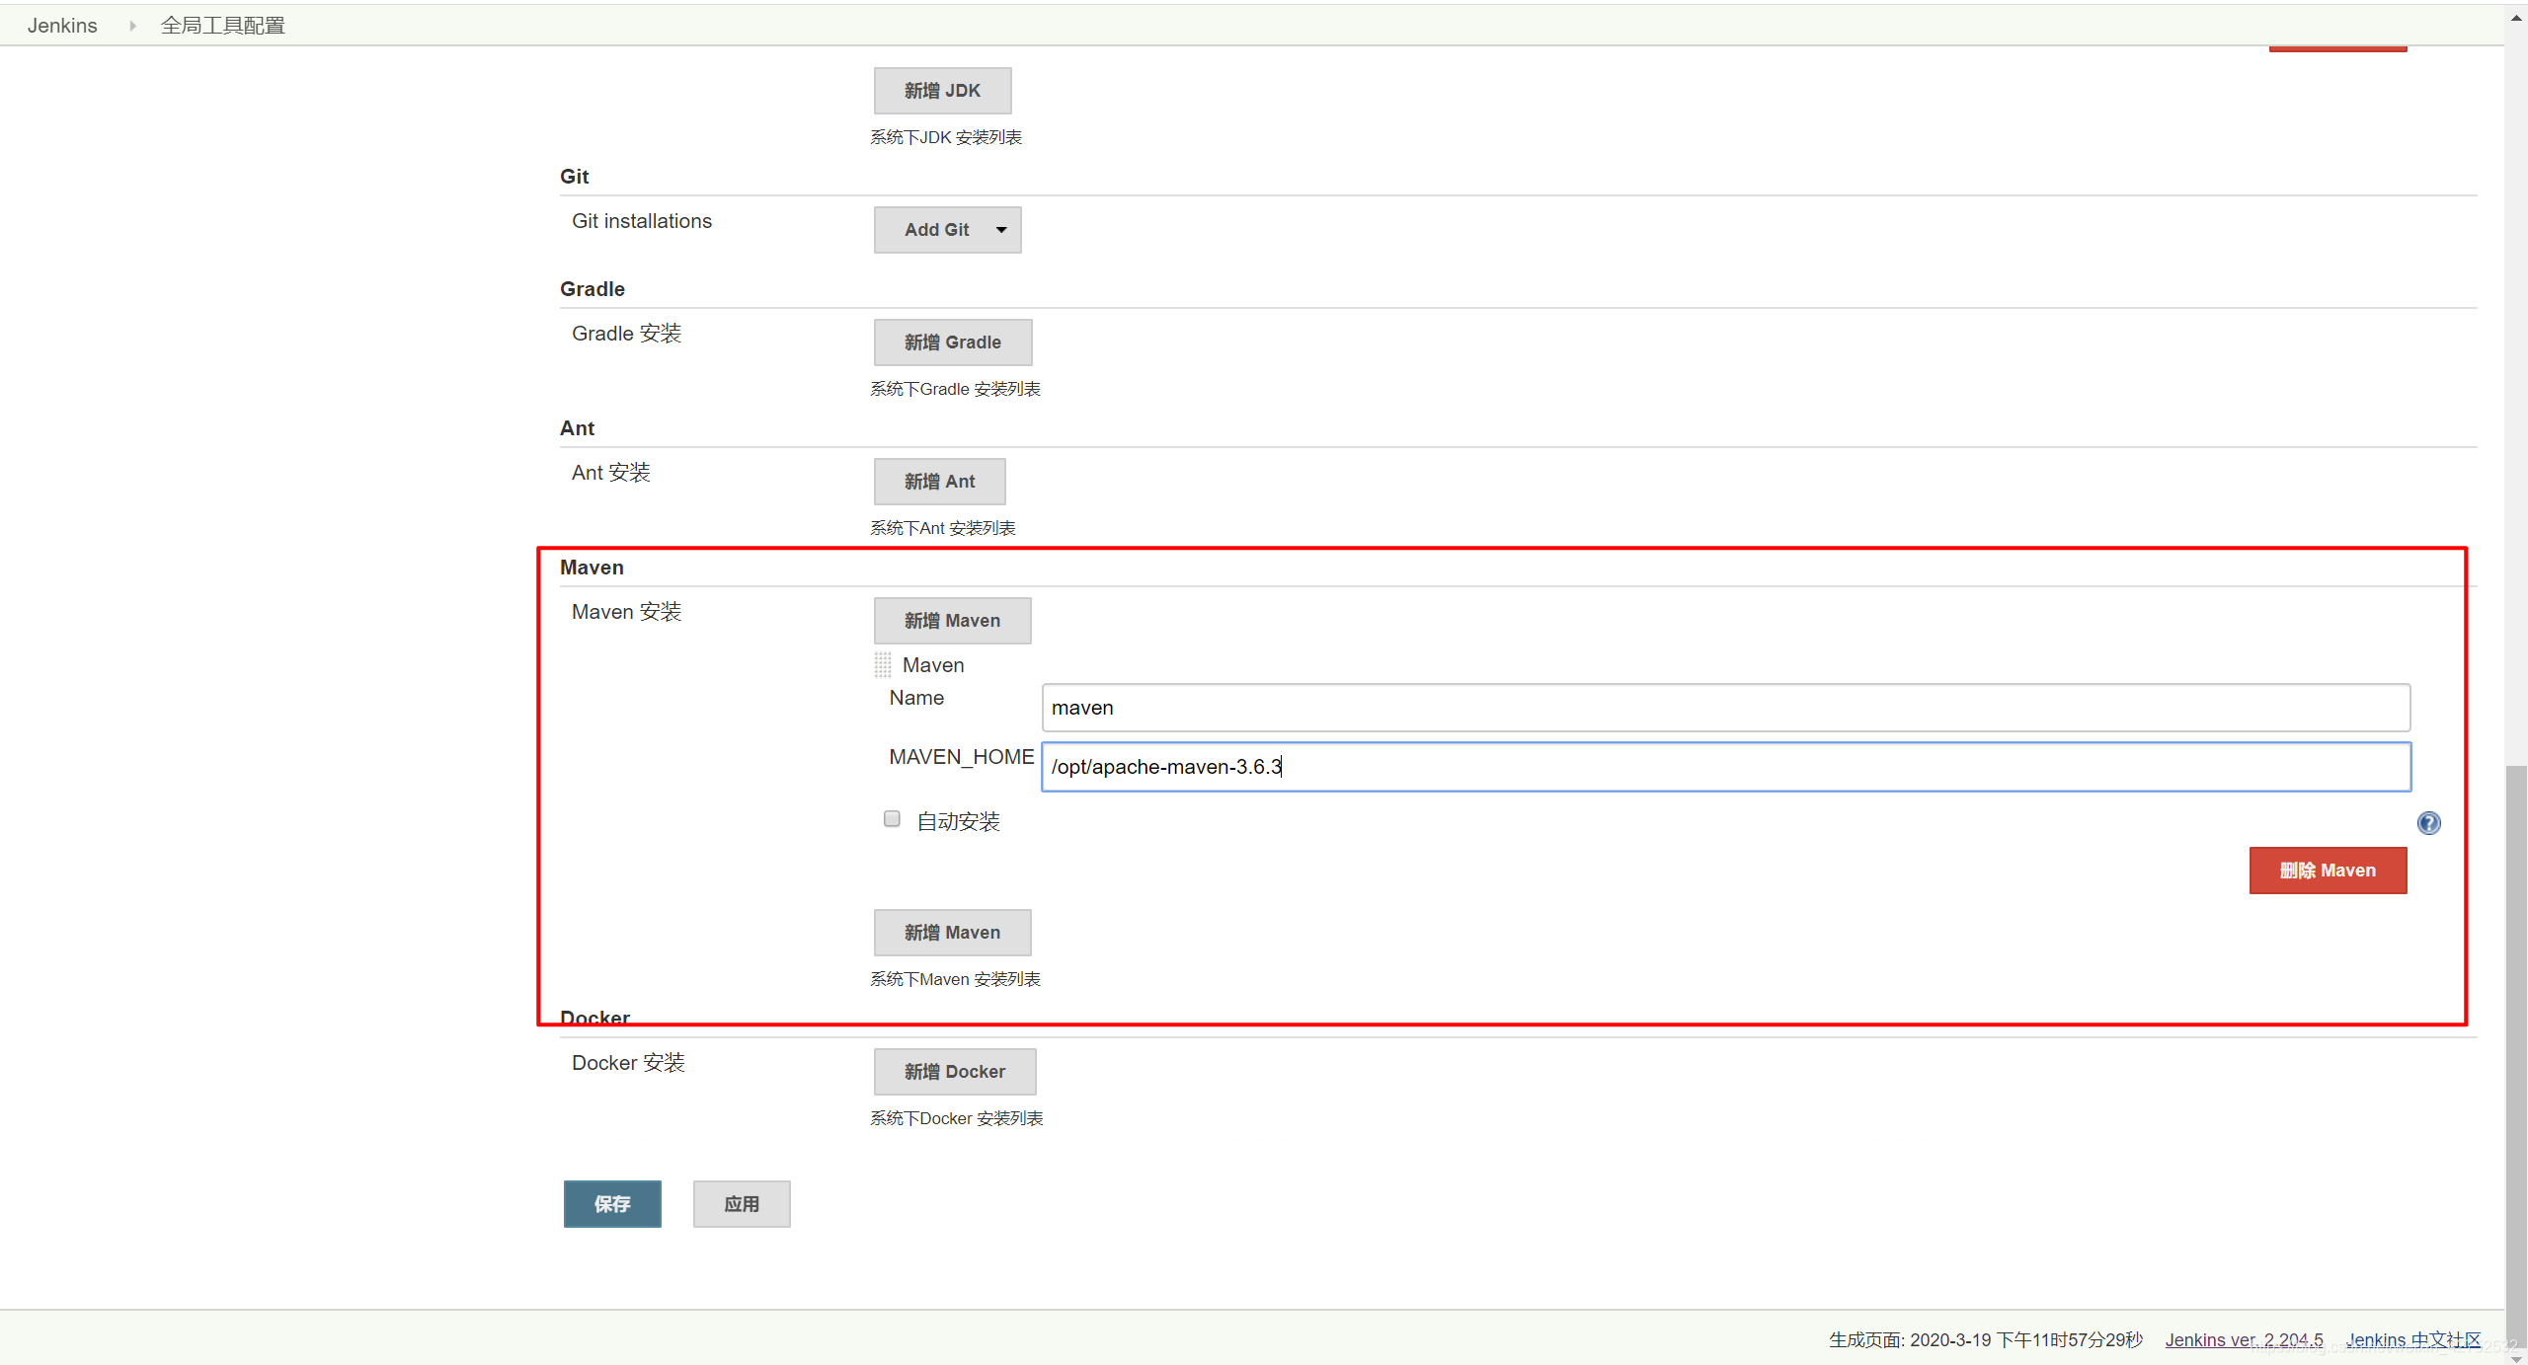2528x1365 pixels.
Task: Click the Maven 安装 label
Action: pos(626,612)
